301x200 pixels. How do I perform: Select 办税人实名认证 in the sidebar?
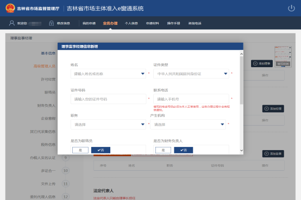click(42, 158)
